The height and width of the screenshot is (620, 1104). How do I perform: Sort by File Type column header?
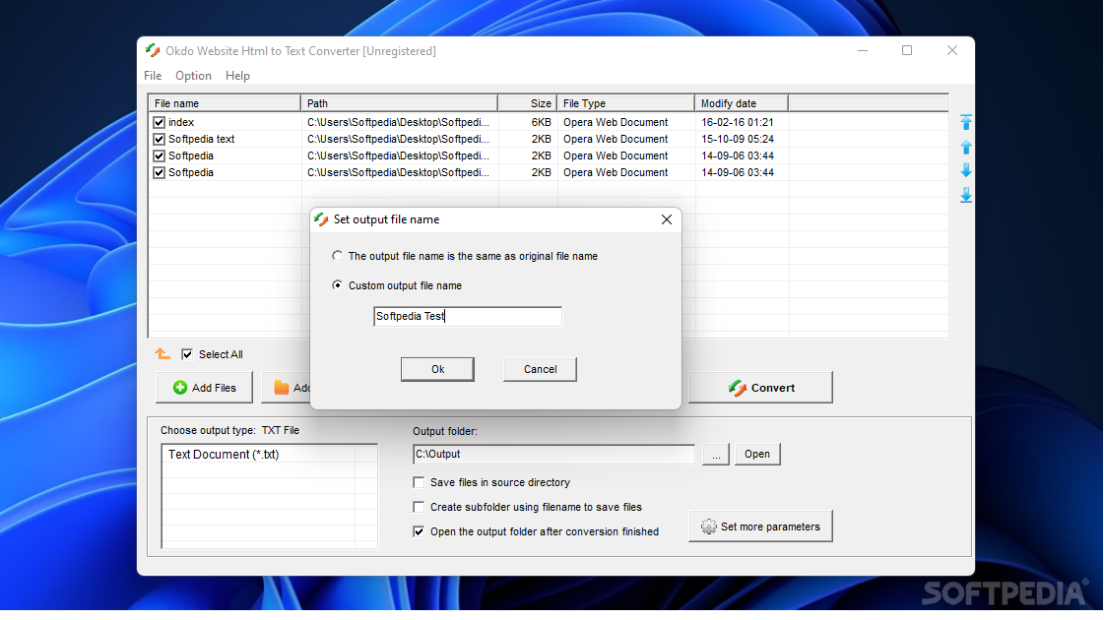pos(626,103)
